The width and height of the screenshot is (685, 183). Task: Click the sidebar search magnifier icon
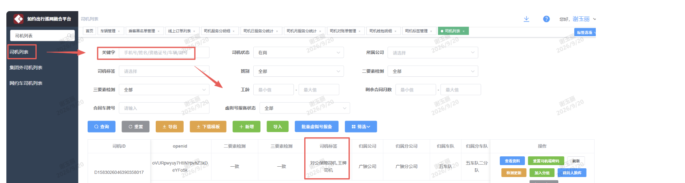69,36
